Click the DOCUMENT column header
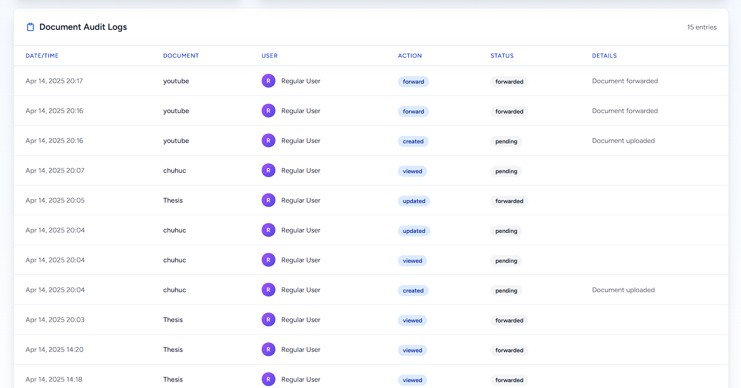This screenshot has height=388, width=741. pyautogui.click(x=181, y=56)
